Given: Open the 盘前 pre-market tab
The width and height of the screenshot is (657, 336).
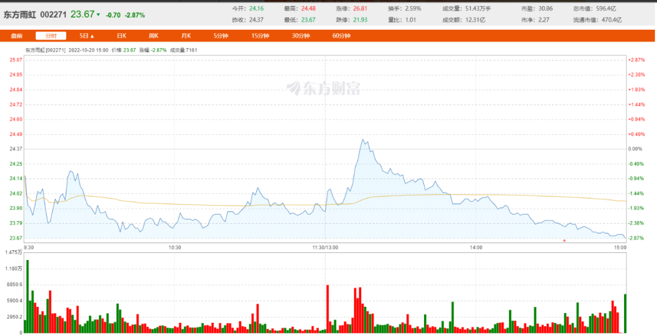Looking at the screenshot, I should [x=16, y=36].
